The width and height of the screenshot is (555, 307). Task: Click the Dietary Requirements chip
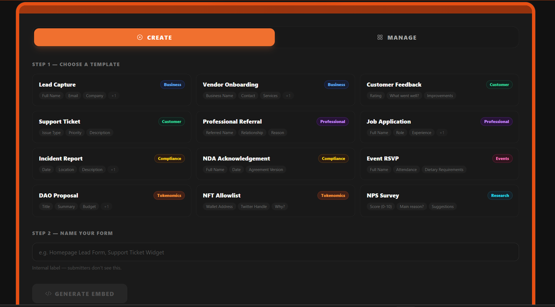point(444,170)
